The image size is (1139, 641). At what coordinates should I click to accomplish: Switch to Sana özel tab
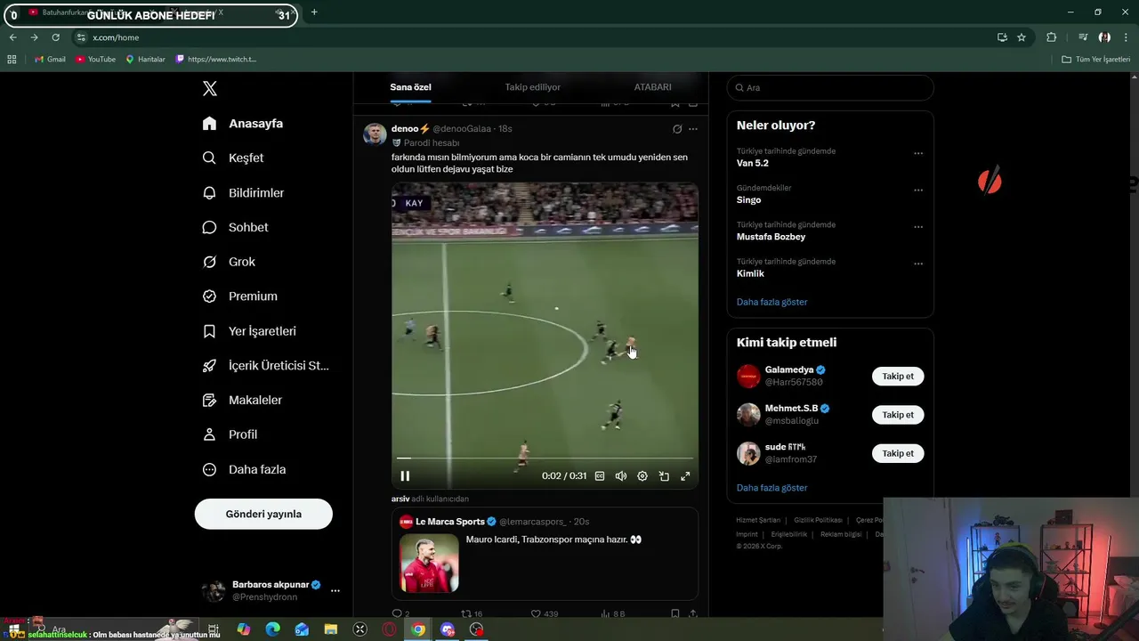coord(410,87)
